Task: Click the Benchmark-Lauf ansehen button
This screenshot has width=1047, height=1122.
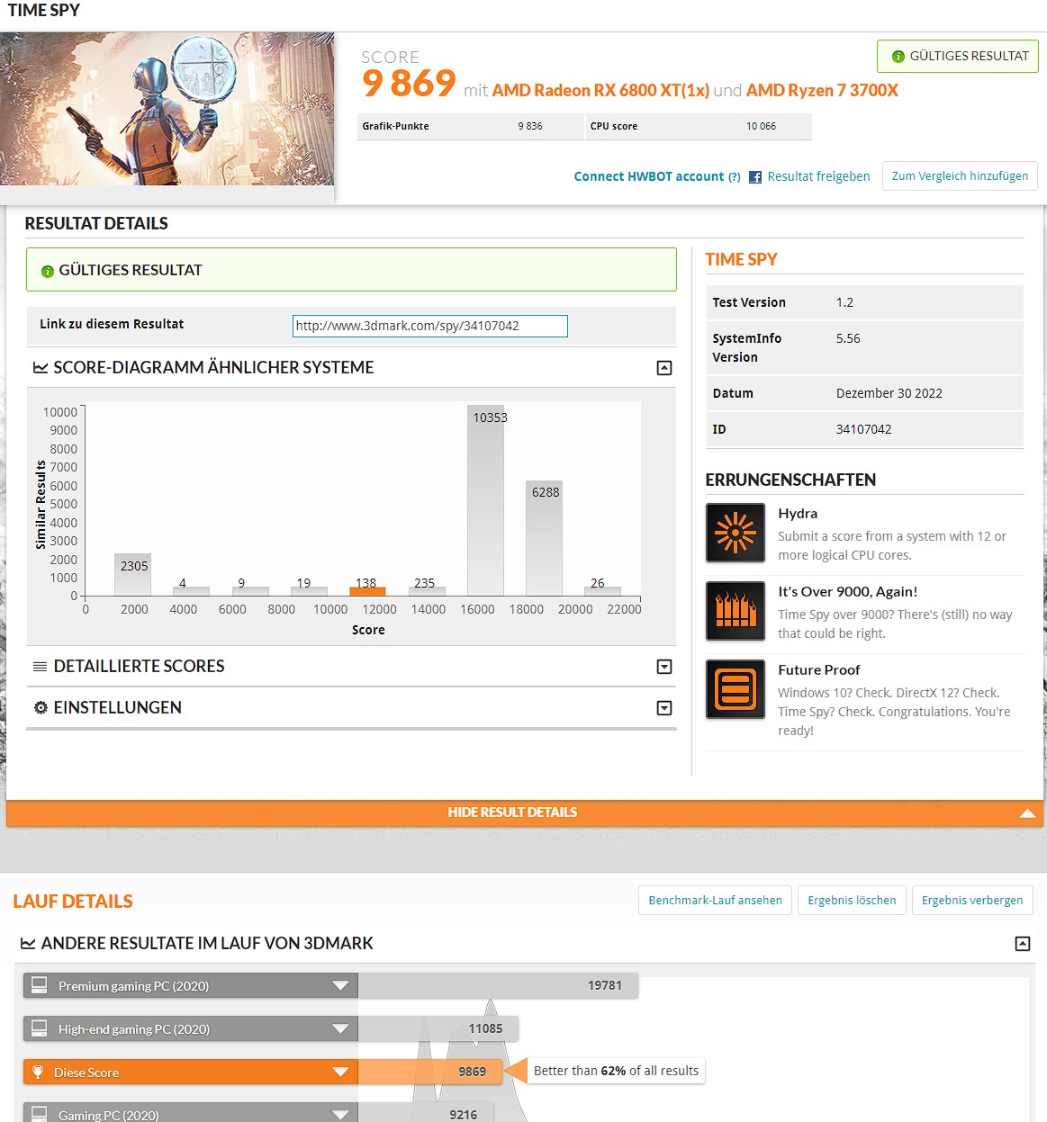Action: point(716,901)
